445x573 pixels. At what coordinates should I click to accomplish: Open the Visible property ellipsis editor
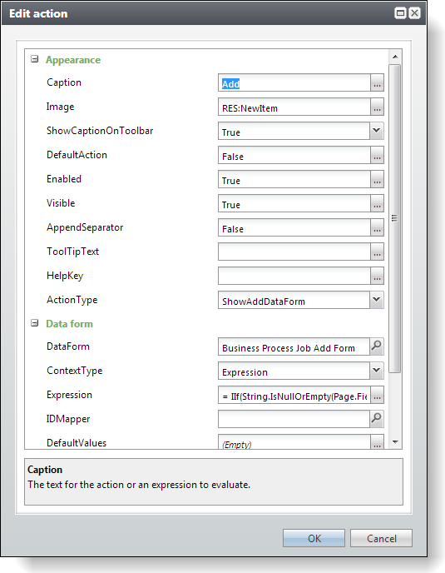(x=377, y=203)
